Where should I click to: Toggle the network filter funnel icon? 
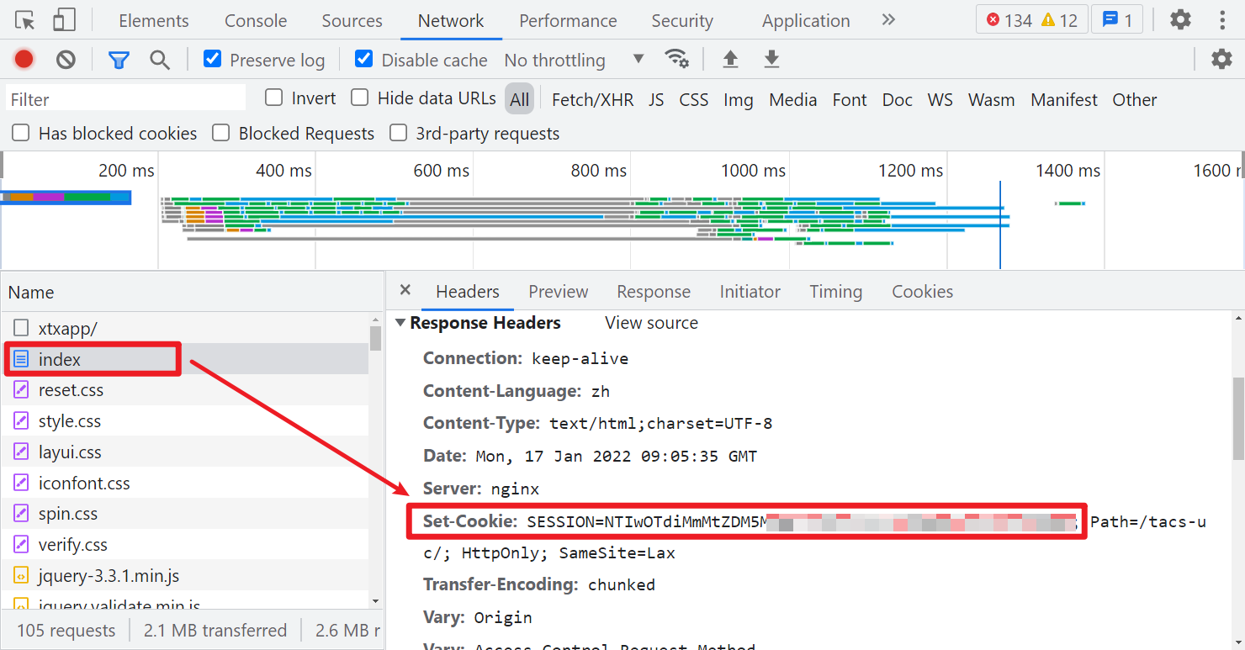click(x=119, y=60)
